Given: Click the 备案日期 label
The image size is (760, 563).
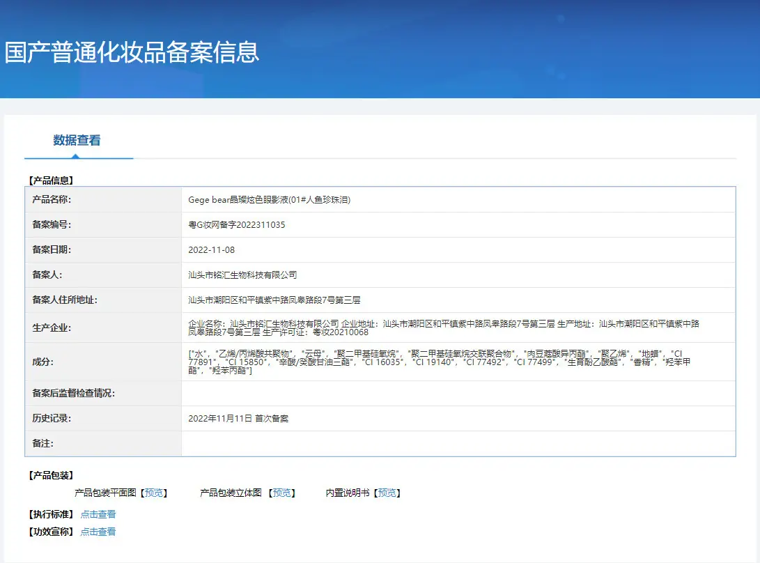Looking at the screenshot, I should pyautogui.click(x=52, y=249).
